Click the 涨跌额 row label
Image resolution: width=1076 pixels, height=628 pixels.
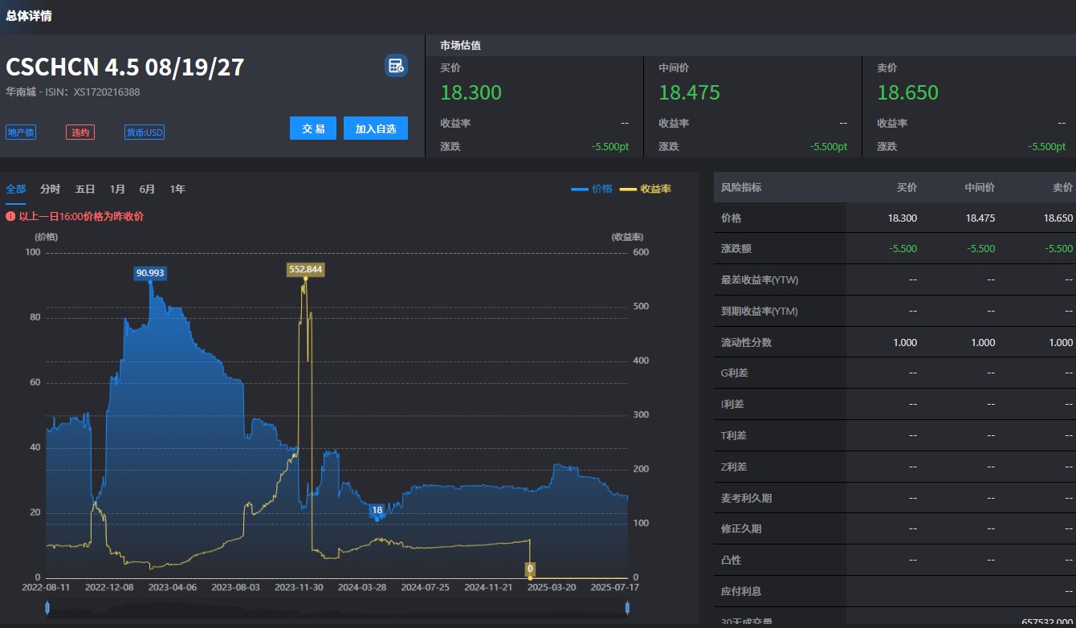[x=736, y=249]
